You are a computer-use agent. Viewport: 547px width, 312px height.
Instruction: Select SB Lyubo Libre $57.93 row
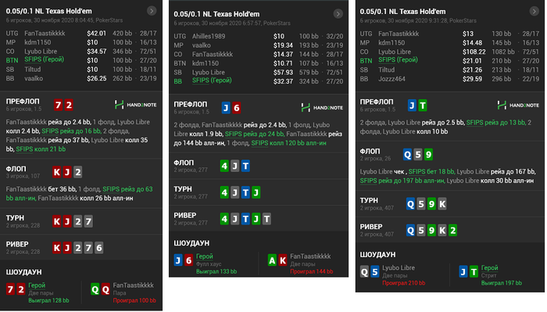tap(259, 73)
